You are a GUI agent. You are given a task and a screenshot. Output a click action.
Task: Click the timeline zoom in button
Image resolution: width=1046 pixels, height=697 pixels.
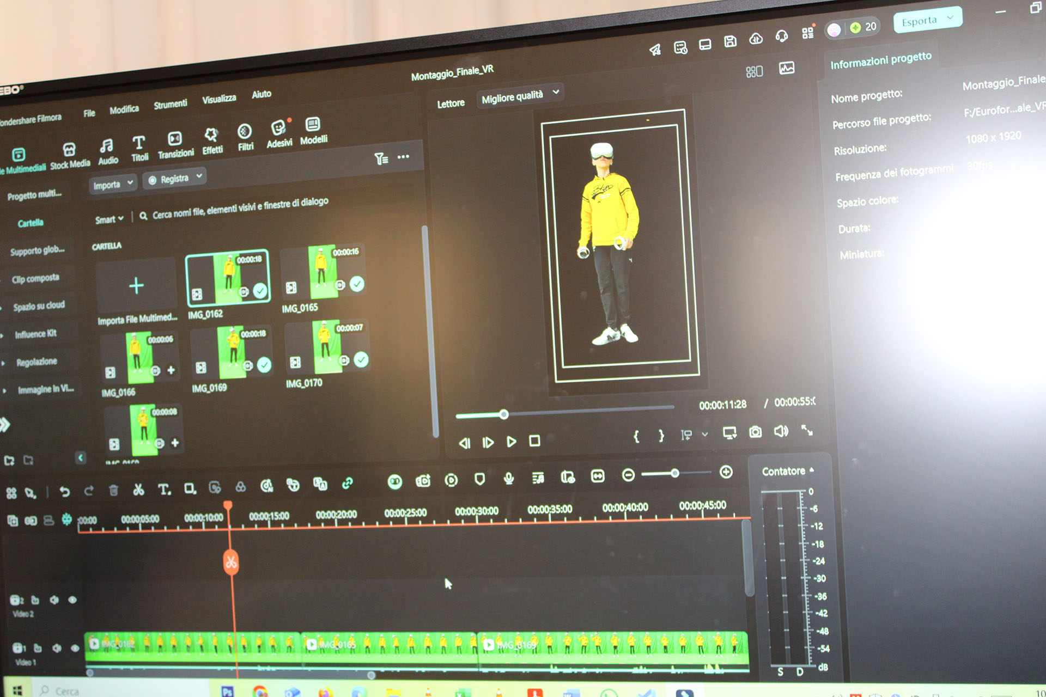(726, 472)
